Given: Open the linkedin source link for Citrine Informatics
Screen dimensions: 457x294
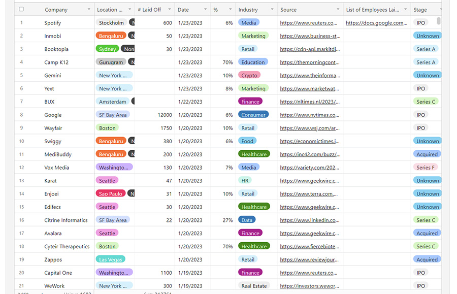Looking at the screenshot, I should click(310, 220).
